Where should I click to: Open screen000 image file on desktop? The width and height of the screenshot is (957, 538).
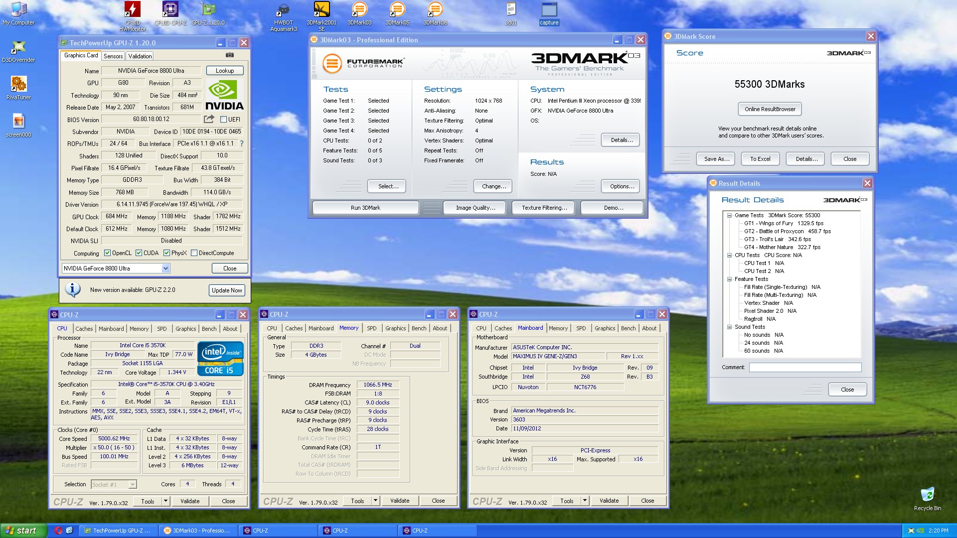tap(18, 126)
